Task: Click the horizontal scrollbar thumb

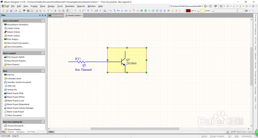Action: (135, 129)
